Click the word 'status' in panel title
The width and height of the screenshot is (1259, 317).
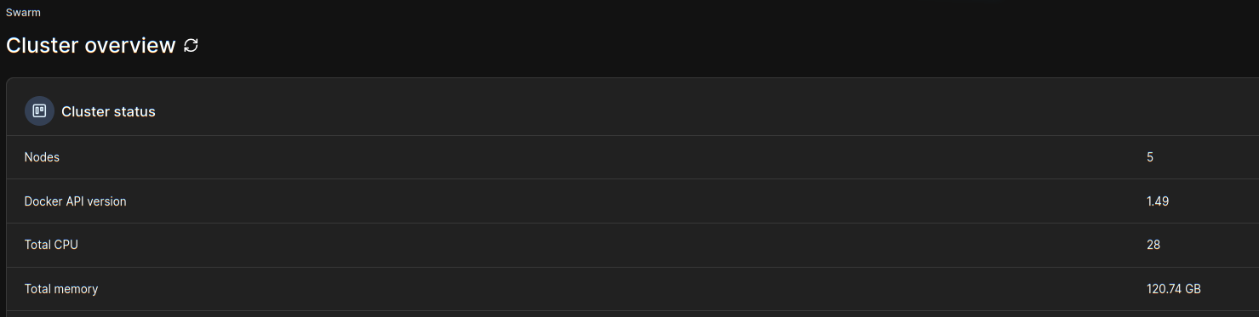134,111
